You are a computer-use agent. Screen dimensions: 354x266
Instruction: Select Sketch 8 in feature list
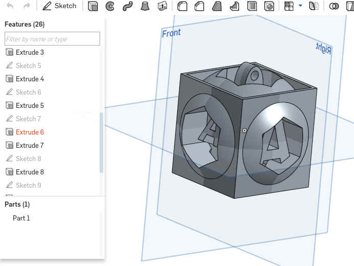click(29, 159)
